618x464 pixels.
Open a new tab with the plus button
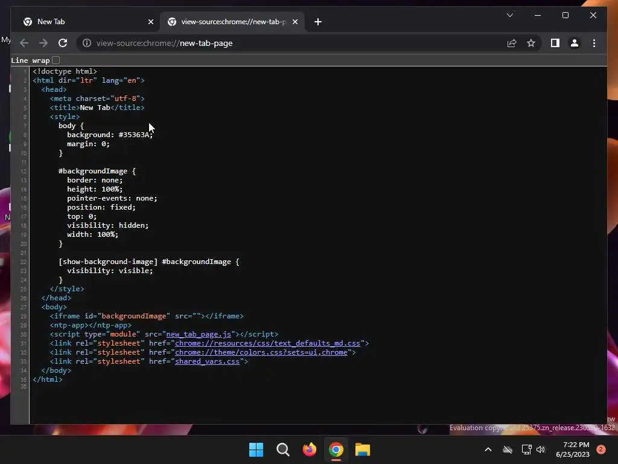[x=318, y=22]
